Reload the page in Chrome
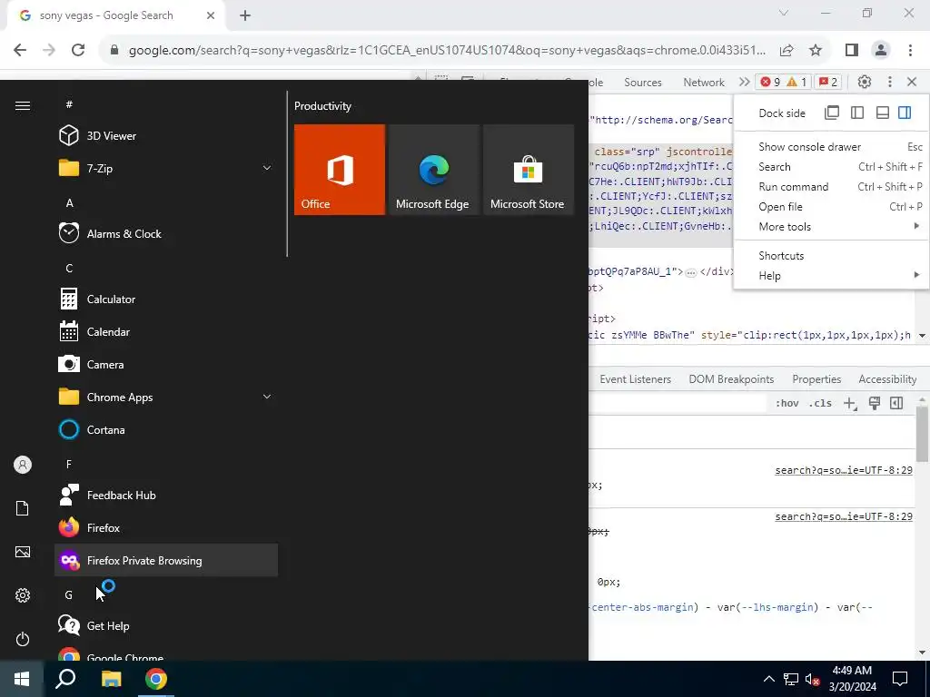The image size is (930, 697). [78, 51]
